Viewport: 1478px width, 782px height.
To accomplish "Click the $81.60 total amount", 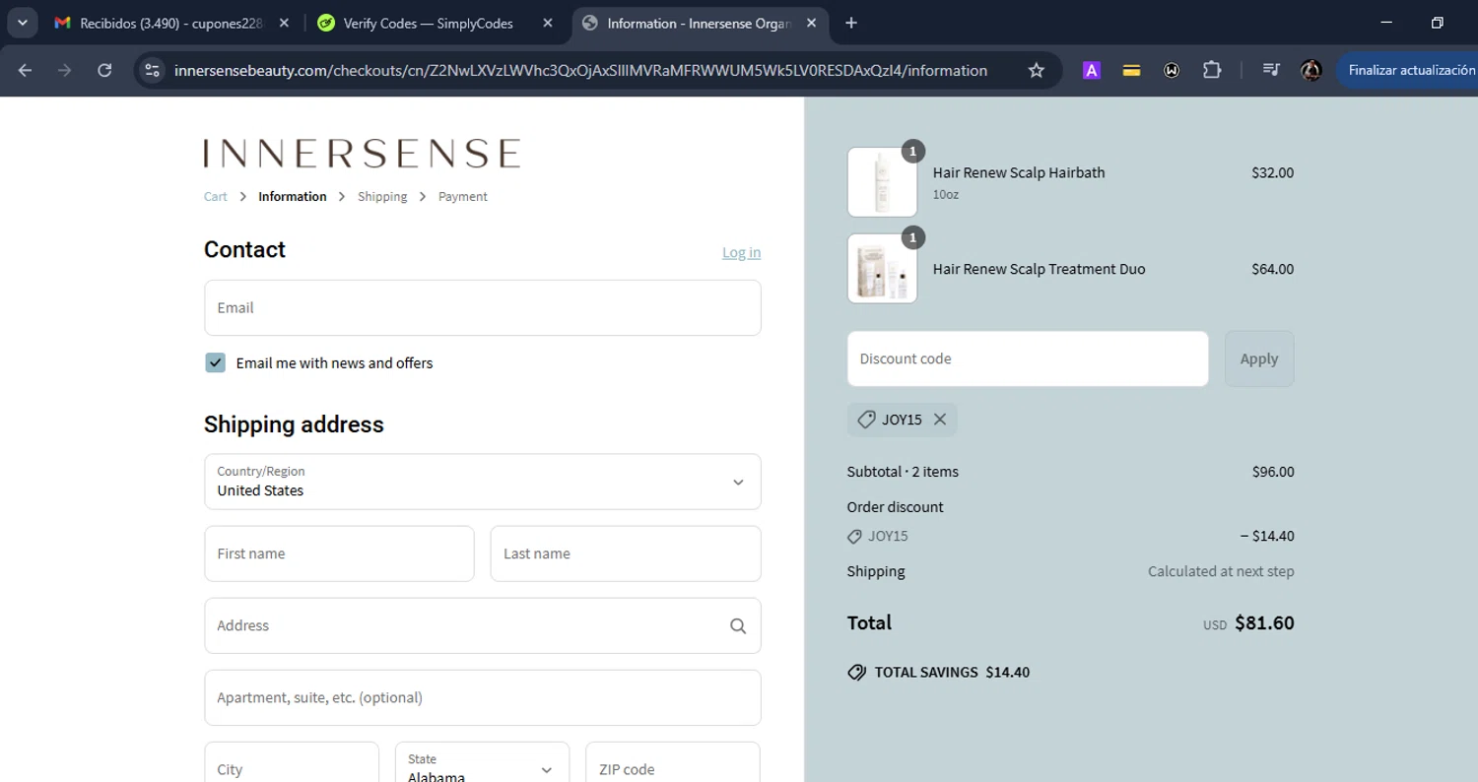I will click(1264, 623).
